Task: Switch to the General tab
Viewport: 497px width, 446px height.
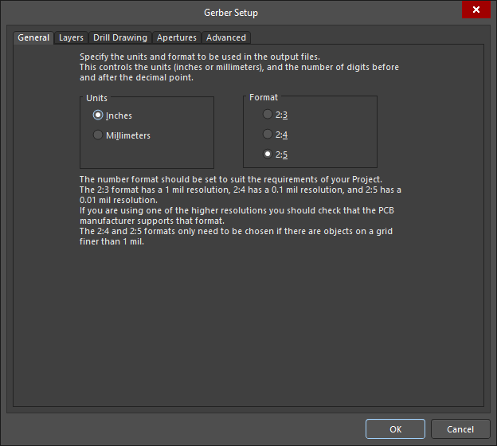Action: (x=33, y=37)
